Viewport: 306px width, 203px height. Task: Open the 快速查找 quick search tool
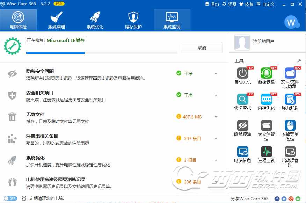(242, 100)
